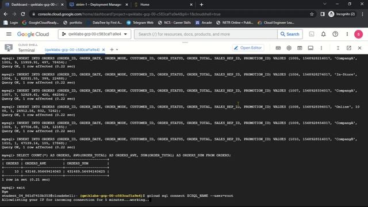
Task: Open the terminal settings gear
Action: [289, 48]
